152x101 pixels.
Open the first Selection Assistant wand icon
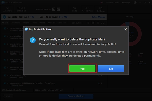coord(54,9)
